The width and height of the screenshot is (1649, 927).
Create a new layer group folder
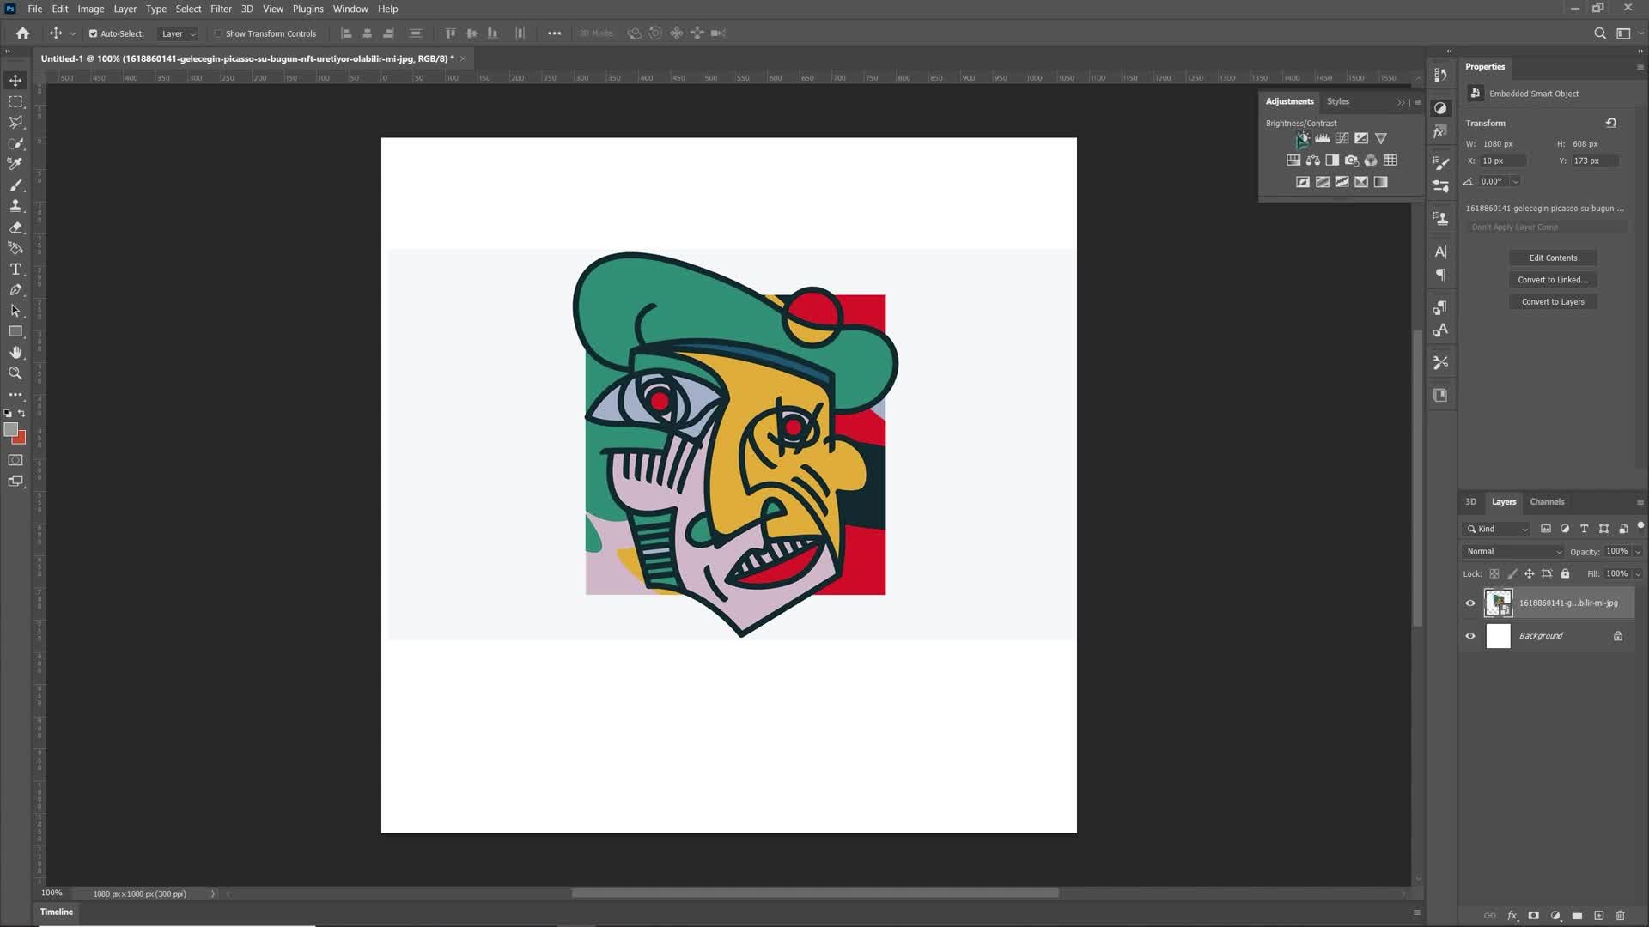1577,916
